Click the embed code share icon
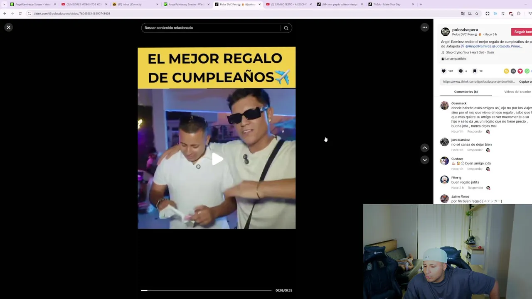This screenshot has width=532, height=299. coord(513,71)
